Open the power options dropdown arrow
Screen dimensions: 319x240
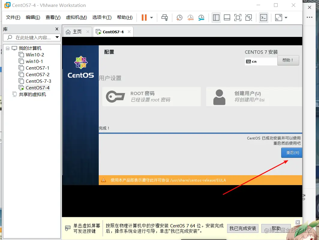click(152, 18)
